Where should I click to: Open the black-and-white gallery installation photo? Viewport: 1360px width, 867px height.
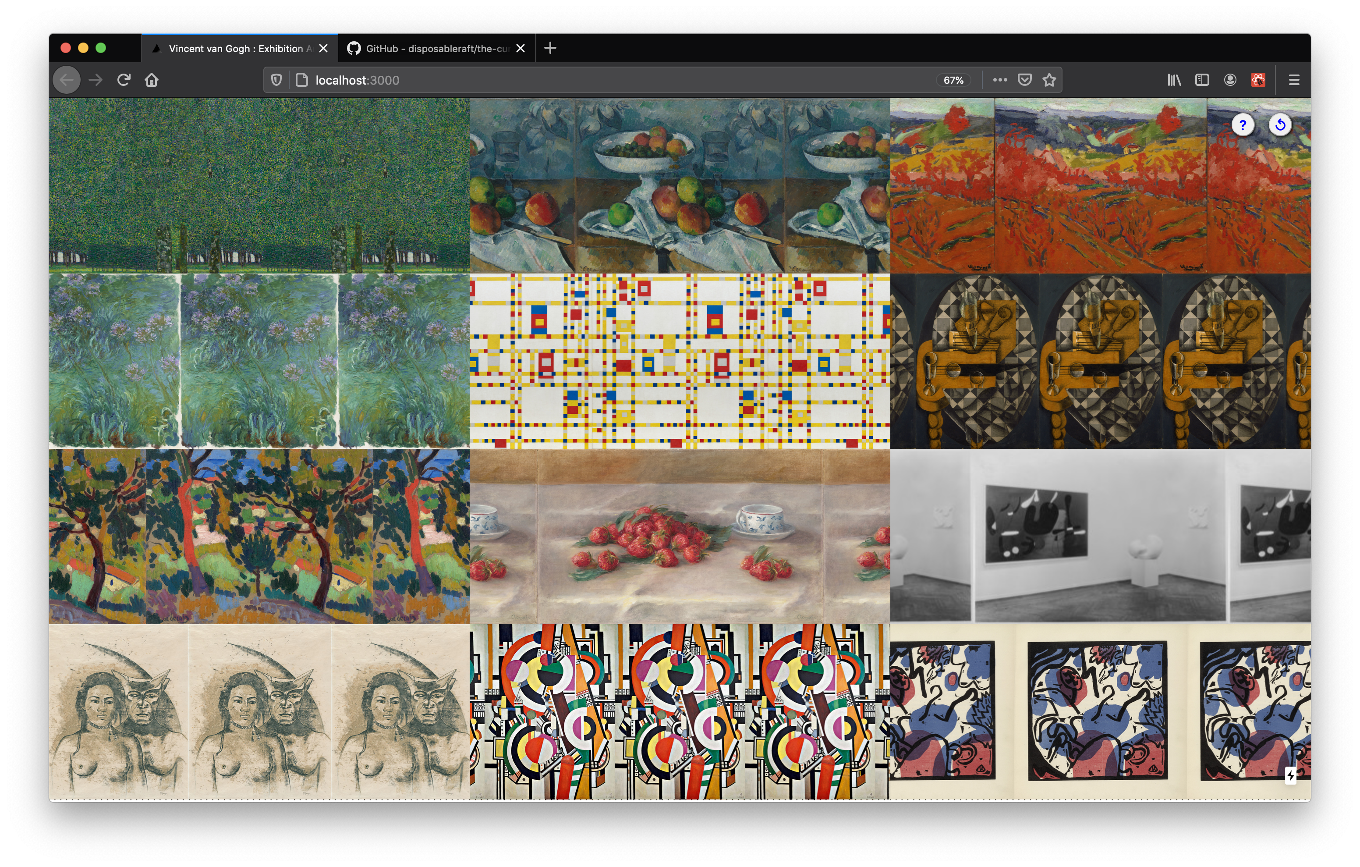(1100, 537)
